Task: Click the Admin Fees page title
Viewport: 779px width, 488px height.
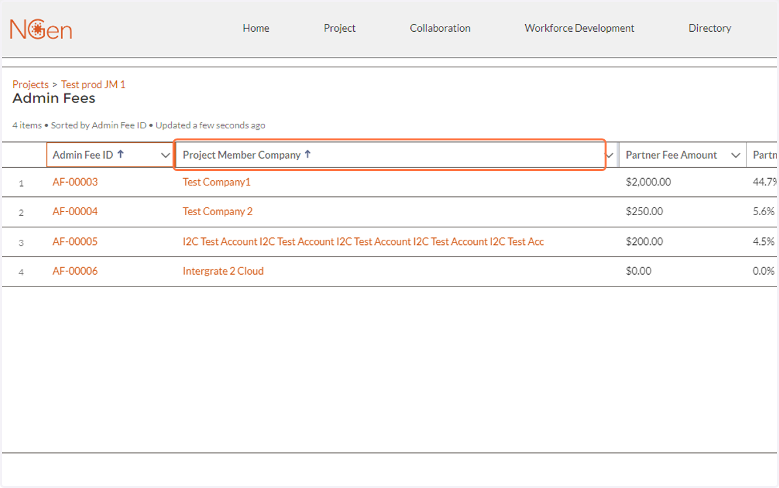Action: [x=54, y=99]
